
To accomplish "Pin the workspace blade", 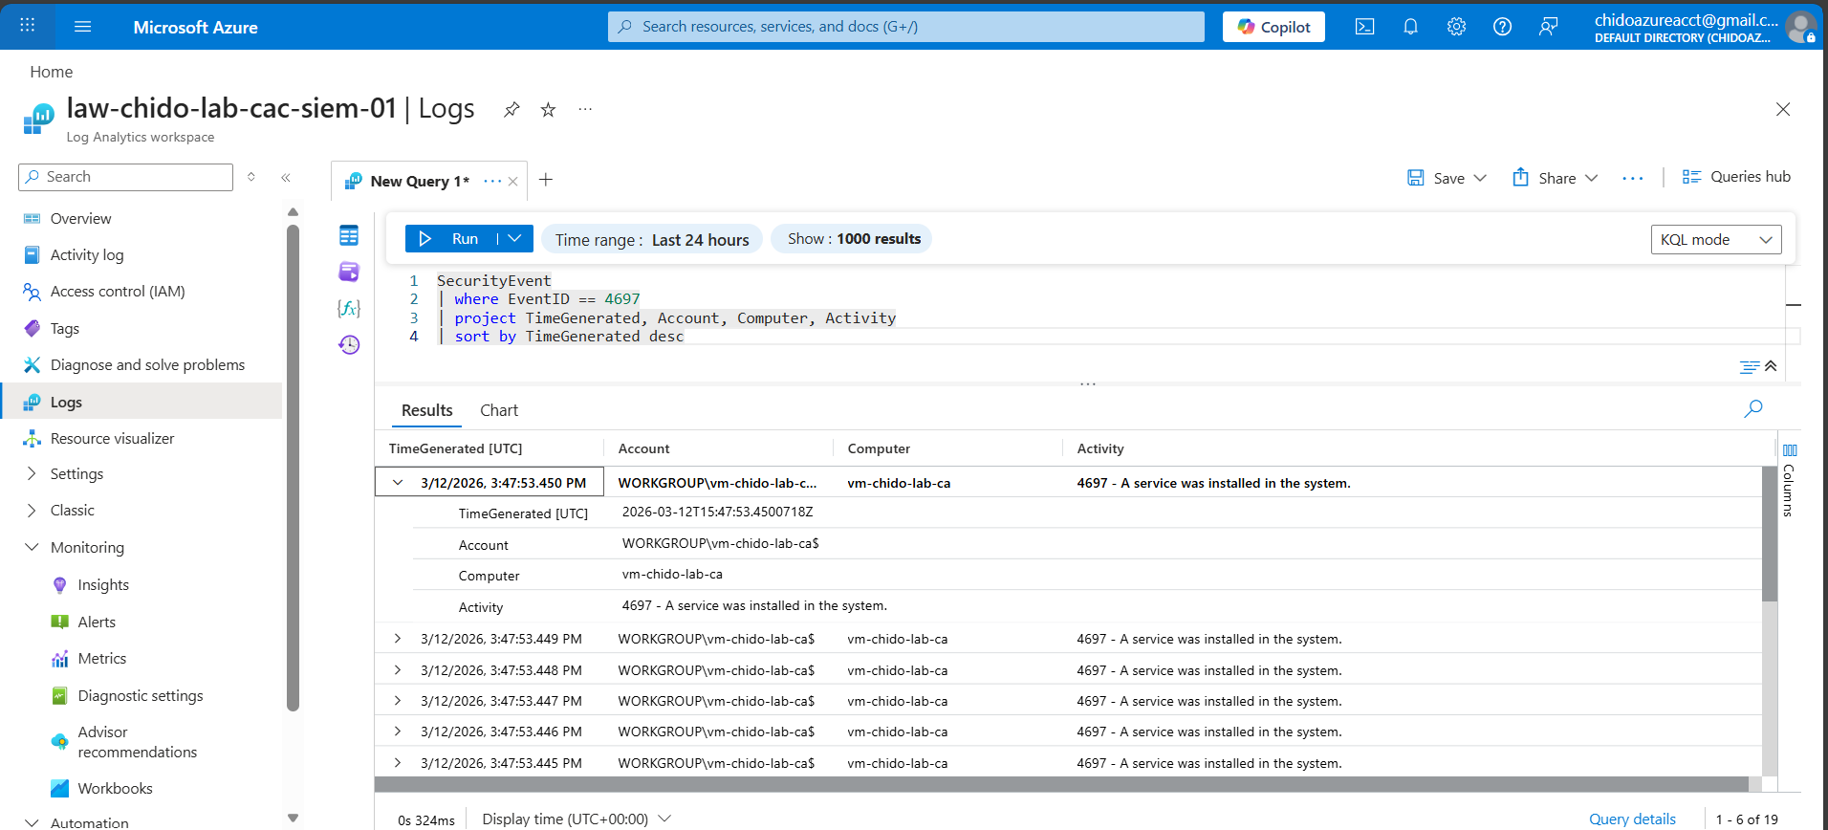I will pyautogui.click(x=511, y=110).
